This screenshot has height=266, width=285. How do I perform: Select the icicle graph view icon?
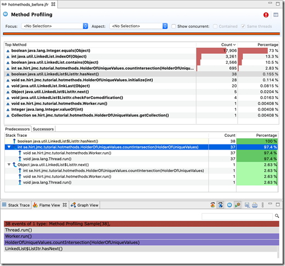tap(220, 205)
